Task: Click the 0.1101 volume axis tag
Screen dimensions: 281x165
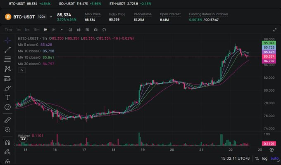Action: (269, 144)
